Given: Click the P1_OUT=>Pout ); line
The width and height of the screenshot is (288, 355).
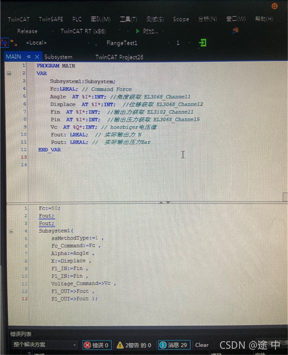Looking at the screenshot, I should [x=74, y=299].
